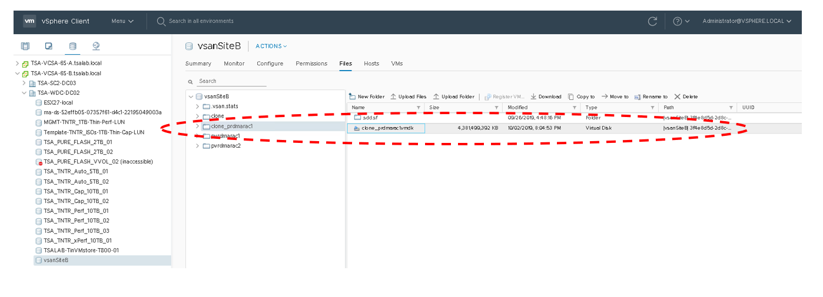Click the Delete button
Viewport: 823px width, 297px height.
[686, 96]
